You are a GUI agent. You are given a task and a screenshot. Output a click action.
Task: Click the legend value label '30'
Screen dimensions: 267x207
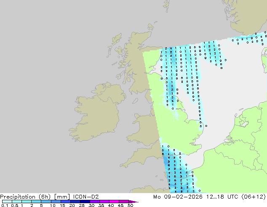[91, 205]
